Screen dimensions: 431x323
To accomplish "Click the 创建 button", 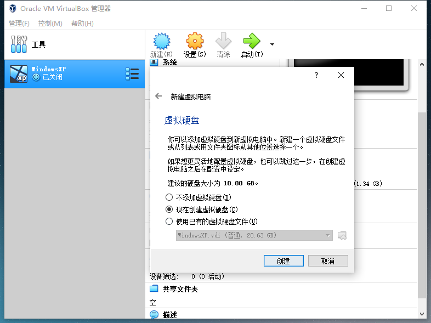I will pos(283,261).
